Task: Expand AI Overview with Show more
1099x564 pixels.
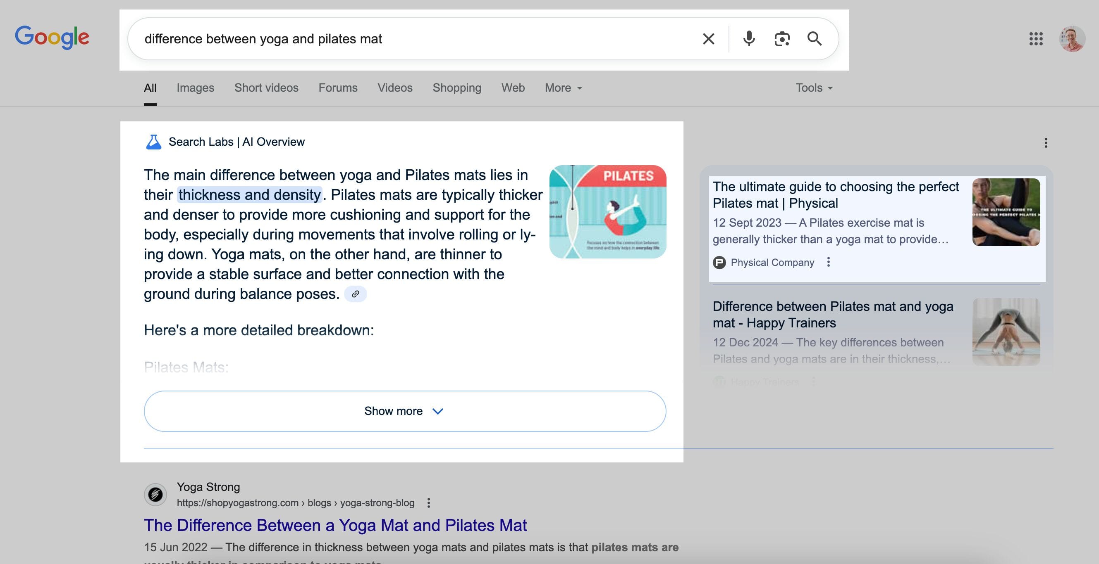Action: point(405,411)
